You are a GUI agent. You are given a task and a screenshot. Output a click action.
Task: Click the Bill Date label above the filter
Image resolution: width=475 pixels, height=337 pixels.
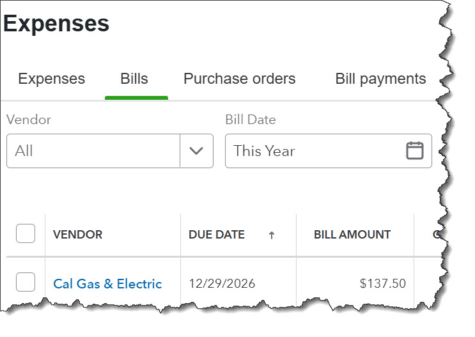tap(251, 120)
